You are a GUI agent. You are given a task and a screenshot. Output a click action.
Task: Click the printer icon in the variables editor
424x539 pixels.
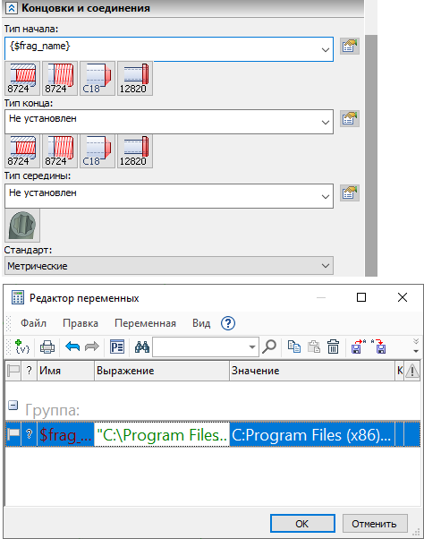tap(47, 346)
